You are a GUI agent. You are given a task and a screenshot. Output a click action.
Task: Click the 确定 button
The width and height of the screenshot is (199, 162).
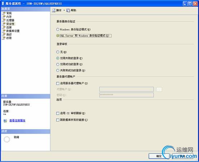pos(159,156)
